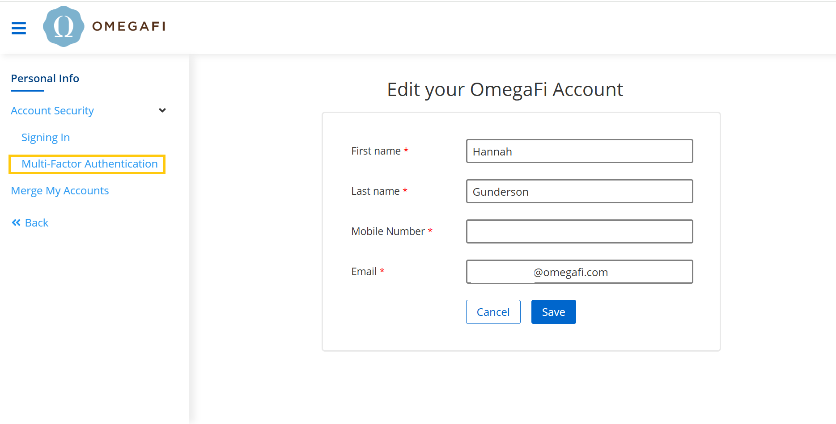The image size is (836, 424).
Task: Go Back using the sidebar link
Action: (x=36, y=223)
